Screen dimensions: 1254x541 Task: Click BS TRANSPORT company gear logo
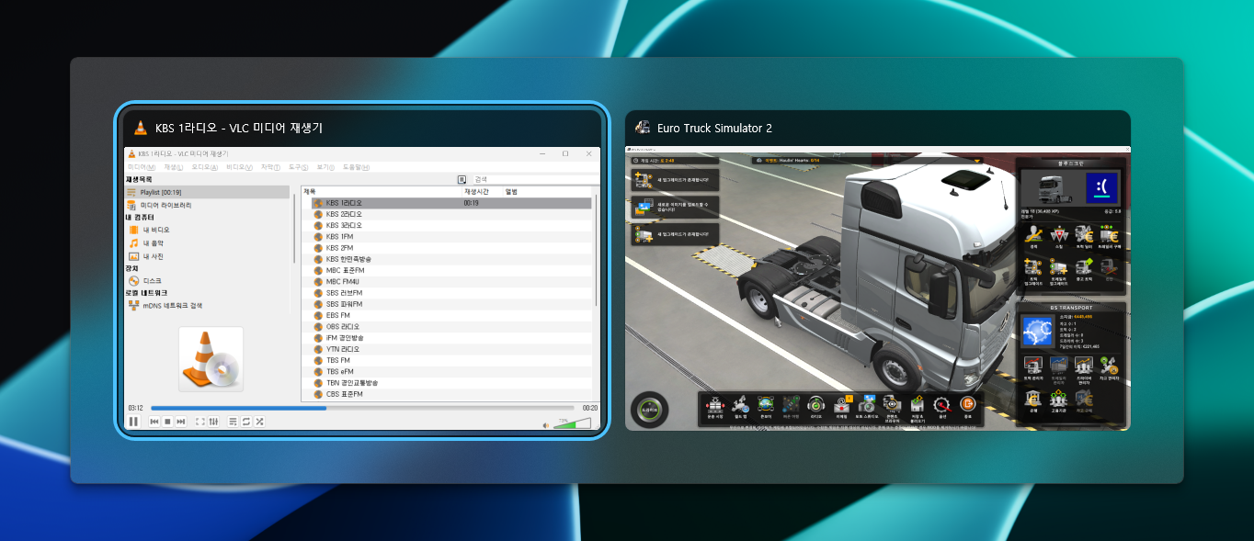coord(1037,332)
